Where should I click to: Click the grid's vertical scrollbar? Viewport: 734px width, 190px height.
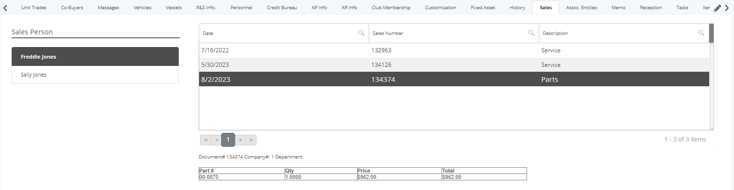712,86
